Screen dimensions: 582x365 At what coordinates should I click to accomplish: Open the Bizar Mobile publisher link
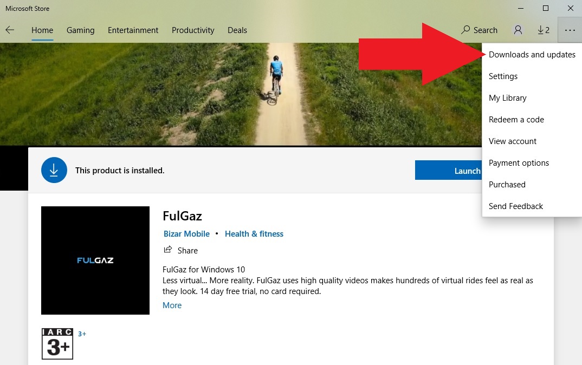(187, 234)
